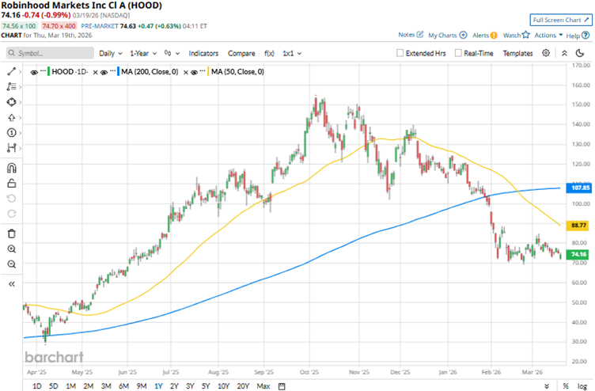The height and width of the screenshot is (391, 595).
Task: Delete drawings with the trash icon
Action: pos(11,233)
